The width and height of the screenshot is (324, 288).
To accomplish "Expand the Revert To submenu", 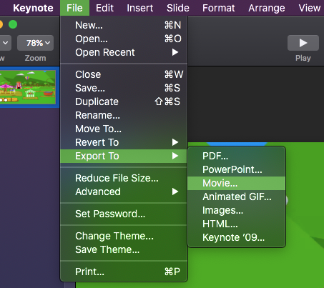I will point(124,142).
